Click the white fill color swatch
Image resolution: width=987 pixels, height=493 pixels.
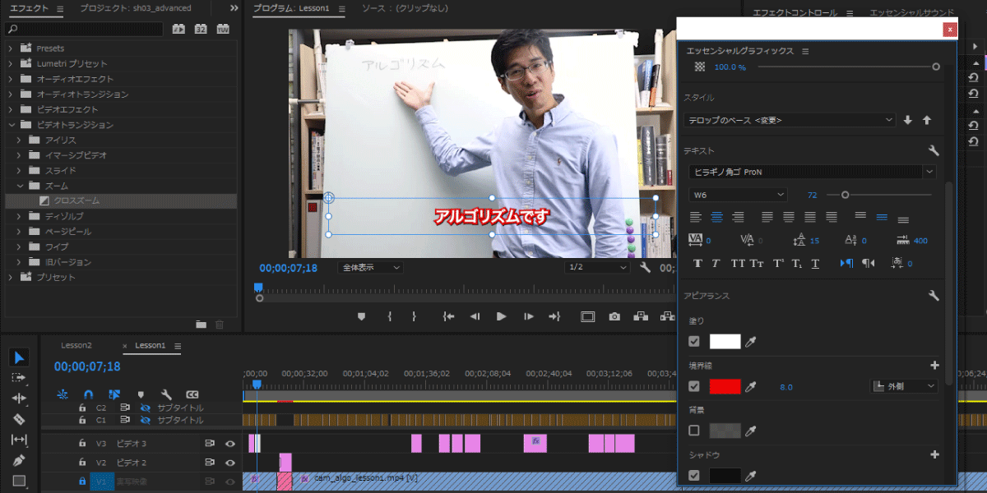pos(725,342)
